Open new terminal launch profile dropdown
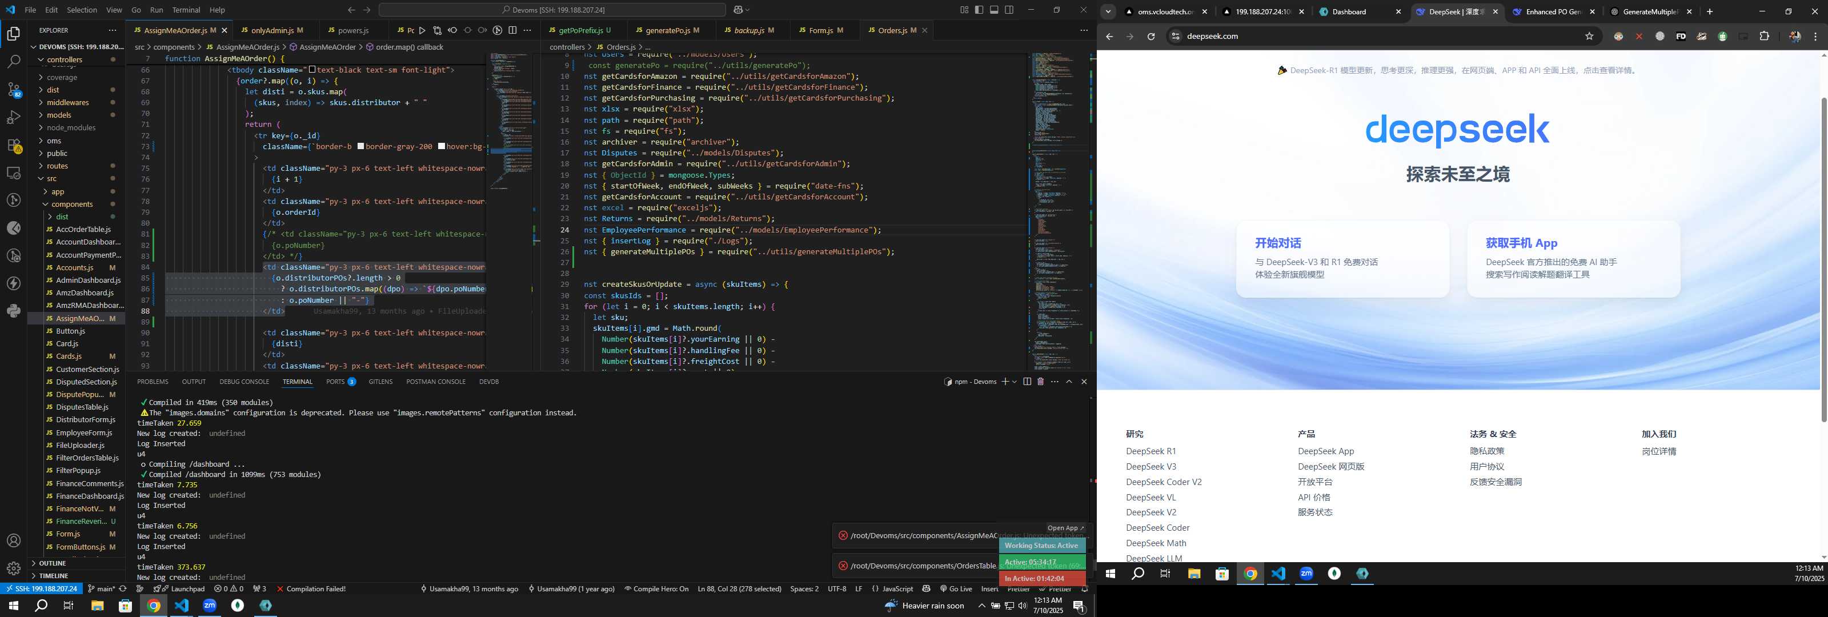 click(x=1014, y=382)
